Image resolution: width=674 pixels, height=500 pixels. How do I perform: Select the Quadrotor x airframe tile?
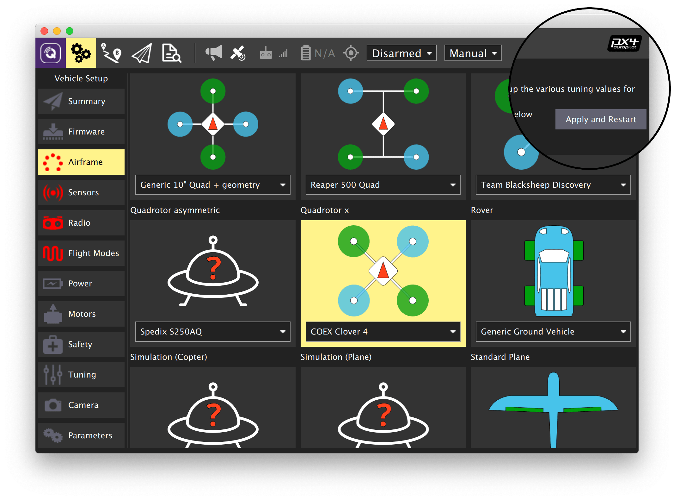(383, 271)
